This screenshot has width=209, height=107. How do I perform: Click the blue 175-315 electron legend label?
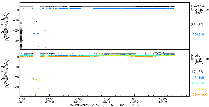(x=198, y=35)
